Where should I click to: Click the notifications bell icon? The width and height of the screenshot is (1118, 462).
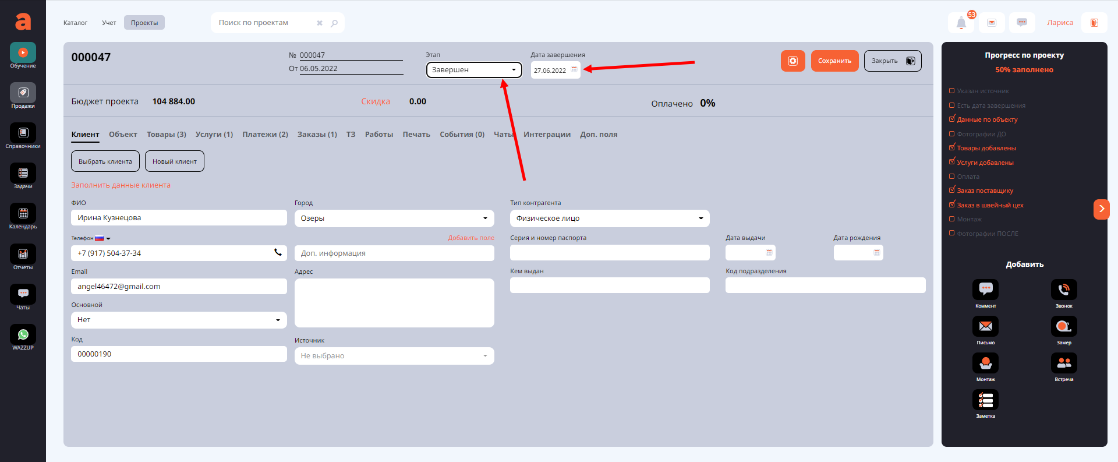click(x=961, y=23)
